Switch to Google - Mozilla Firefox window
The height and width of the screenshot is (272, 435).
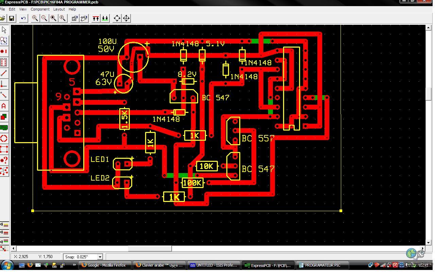coord(105,265)
